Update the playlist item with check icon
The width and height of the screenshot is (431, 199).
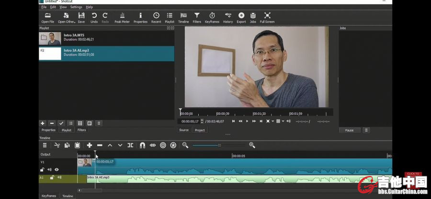[61, 123]
